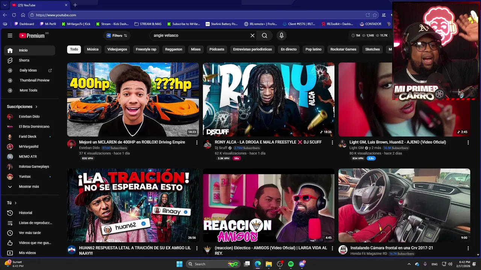Select the Pódcasts chip

coord(217,49)
